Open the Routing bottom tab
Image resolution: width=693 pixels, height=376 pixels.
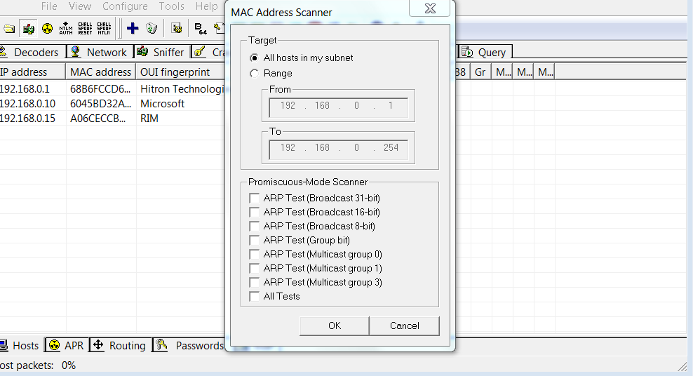[120, 346]
